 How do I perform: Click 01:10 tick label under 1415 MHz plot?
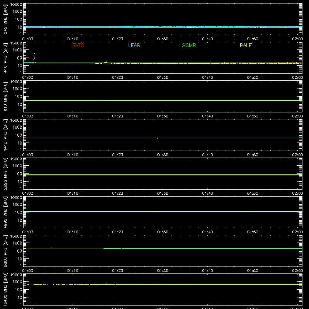click(x=73, y=155)
